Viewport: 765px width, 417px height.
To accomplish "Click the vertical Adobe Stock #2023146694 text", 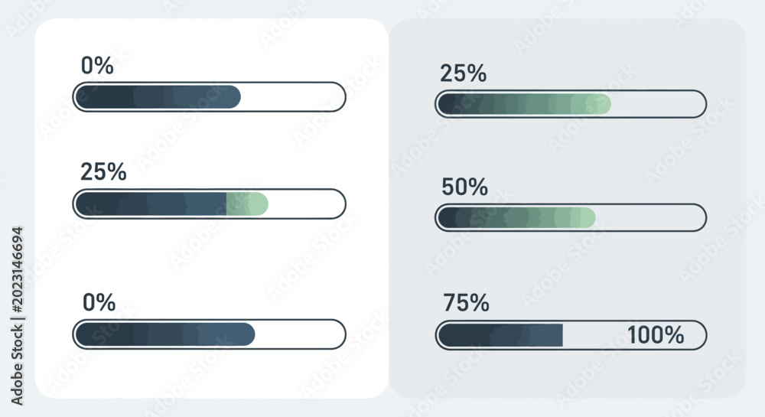I will coord(17,316).
